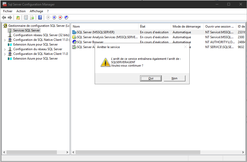Image resolution: width=247 pixels, height=162 pixels.
Task: Click the Export List toolbar icon
Action: [32, 17]
